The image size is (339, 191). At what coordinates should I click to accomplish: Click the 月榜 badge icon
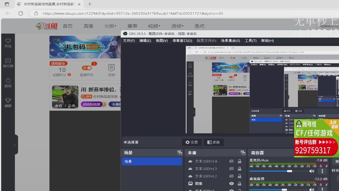pyautogui.click(x=111, y=68)
